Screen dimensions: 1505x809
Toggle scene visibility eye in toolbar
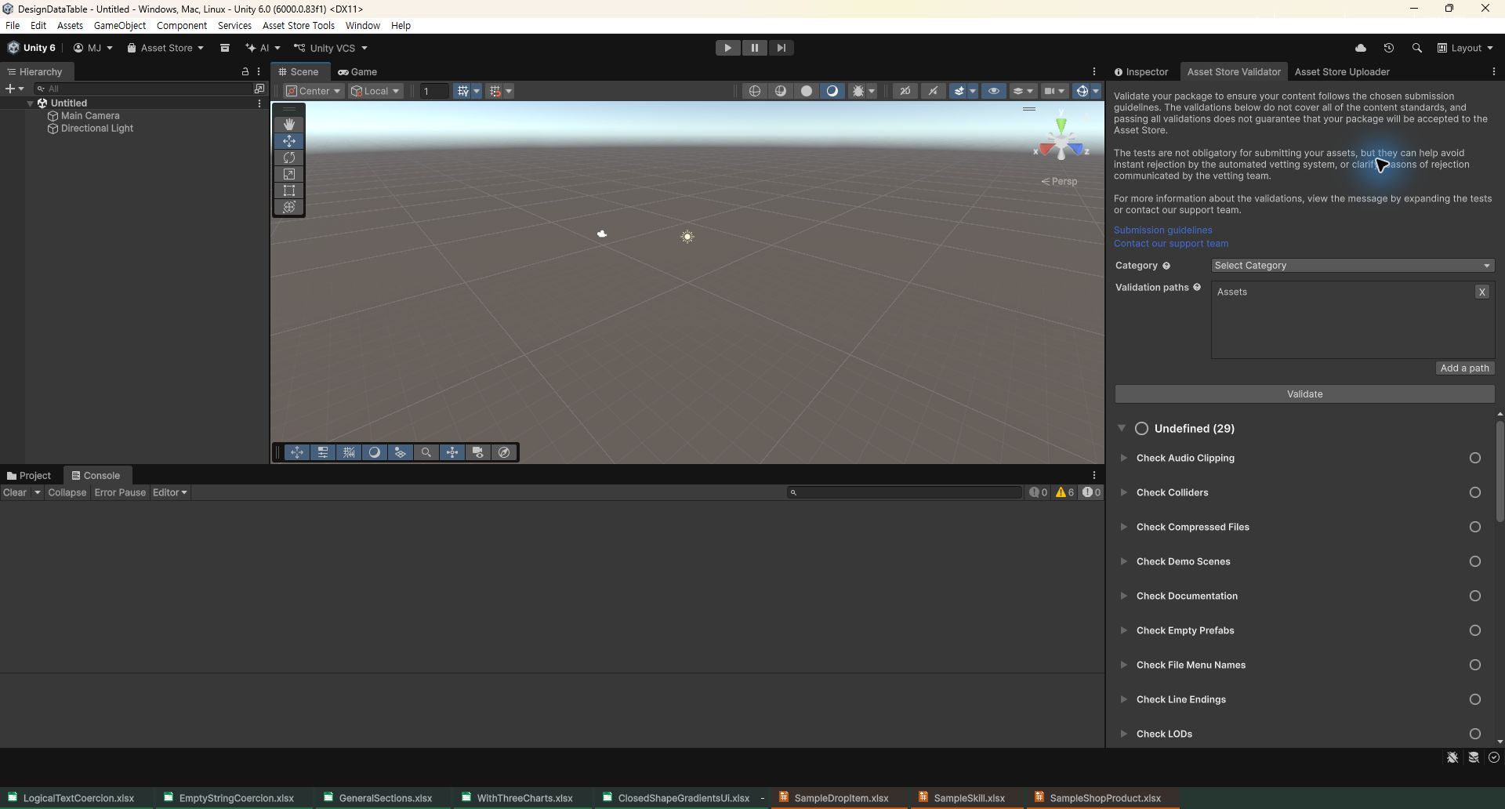point(994,91)
